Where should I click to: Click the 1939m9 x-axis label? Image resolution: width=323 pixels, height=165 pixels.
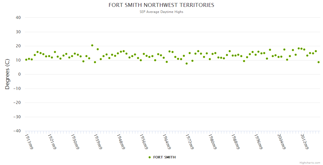pyautogui.click(x=98, y=142)
